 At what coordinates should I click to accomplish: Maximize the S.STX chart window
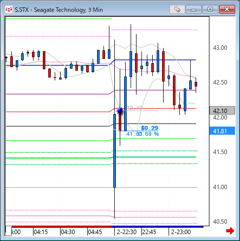pyautogui.click(x=210, y=9)
